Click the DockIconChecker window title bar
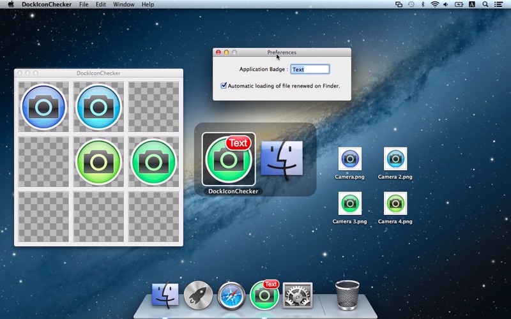 [99, 73]
